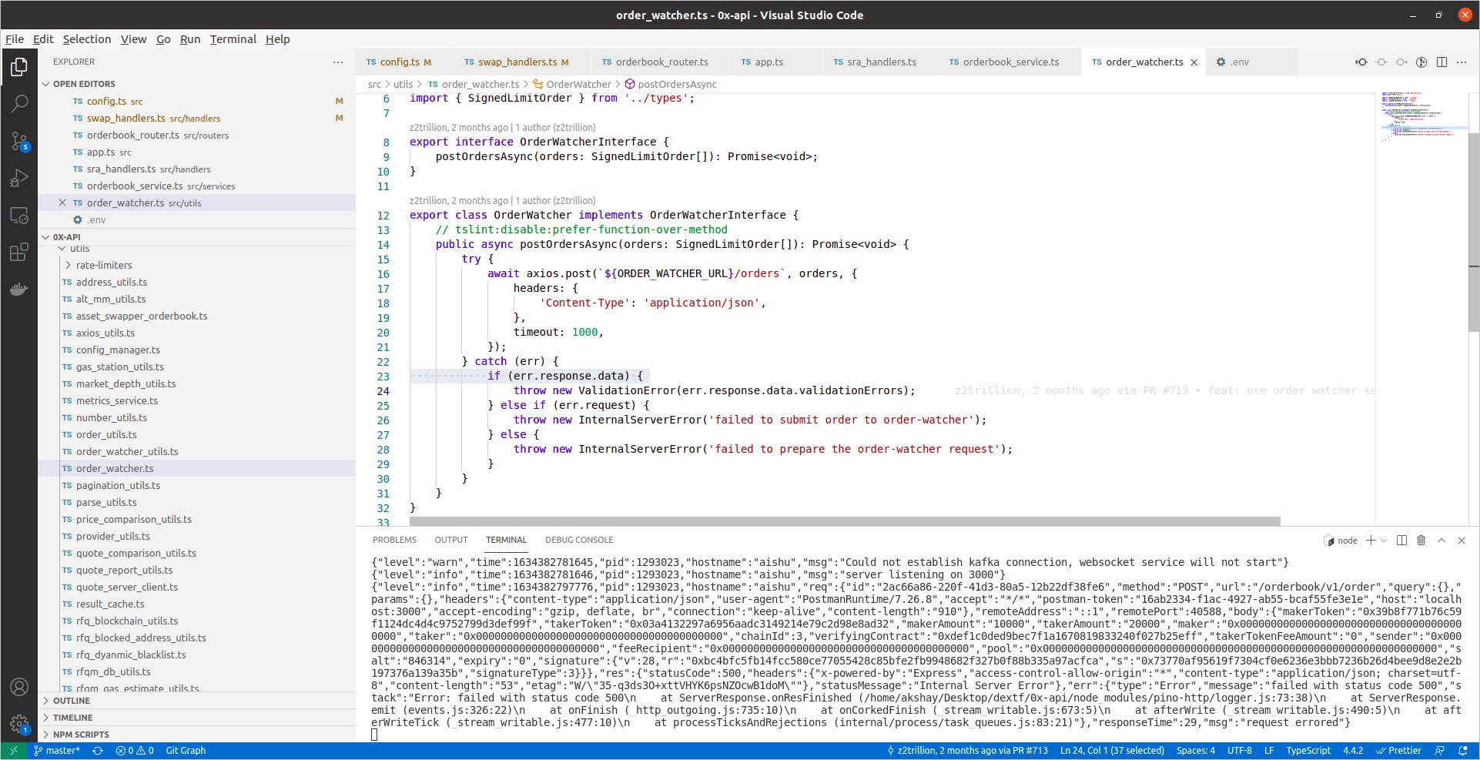Change line ending LF in status bar
Image resolution: width=1480 pixels, height=760 pixels.
pos(1269,751)
